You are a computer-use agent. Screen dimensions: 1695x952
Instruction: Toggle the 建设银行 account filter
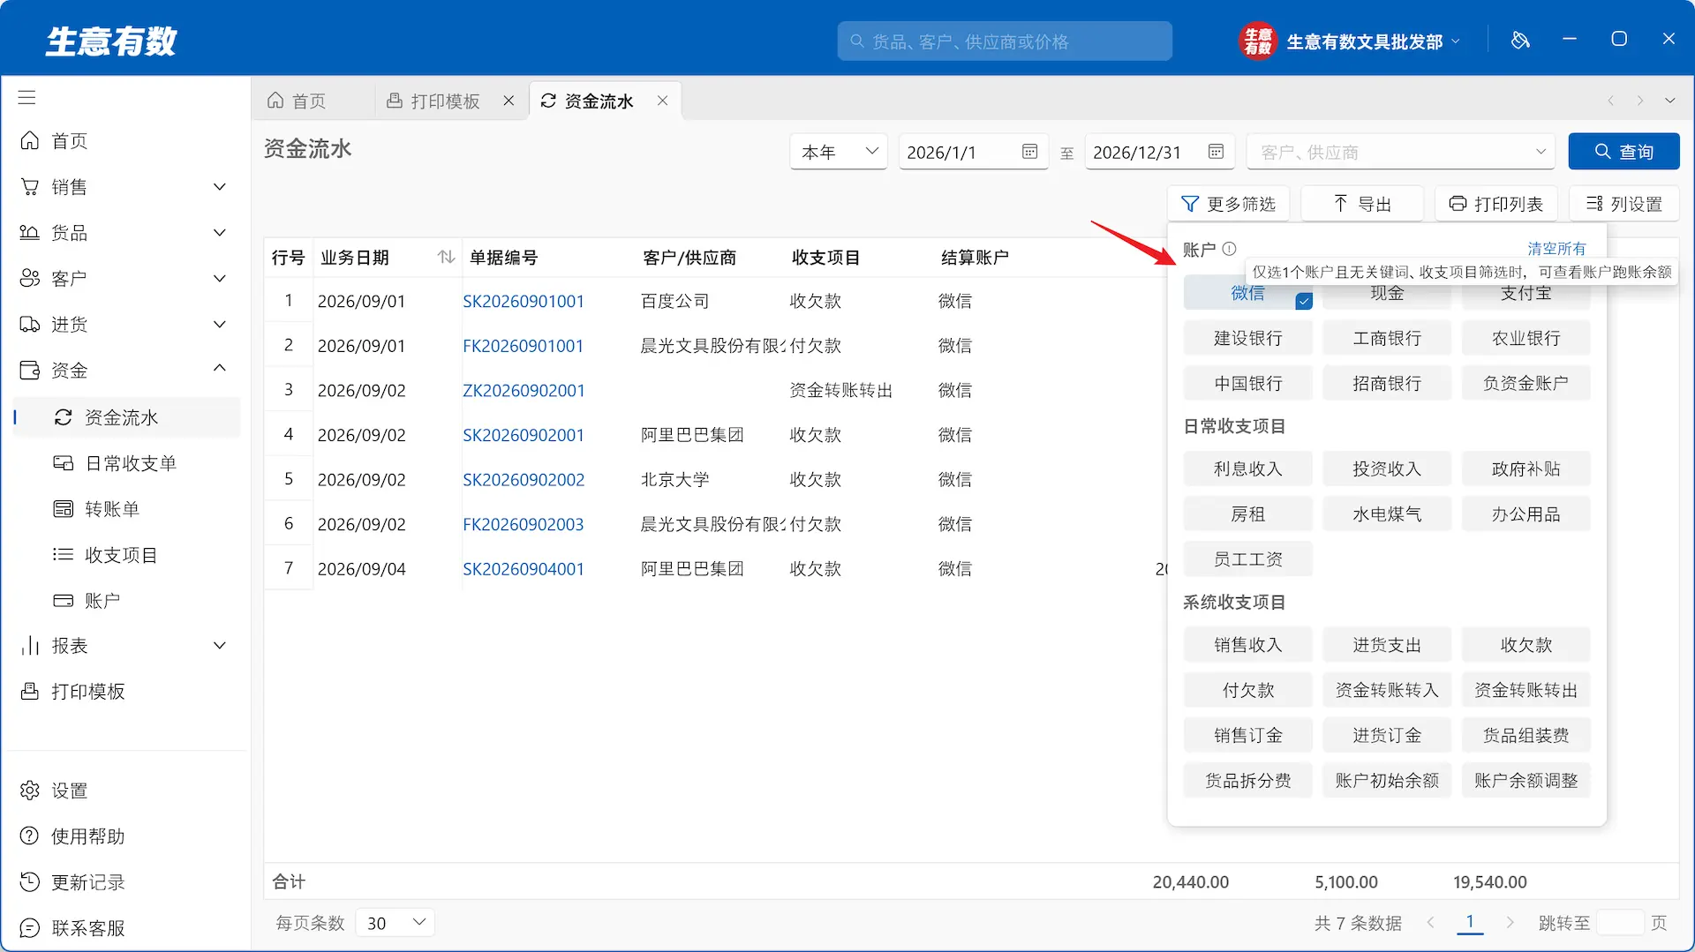click(x=1247, y=338)
